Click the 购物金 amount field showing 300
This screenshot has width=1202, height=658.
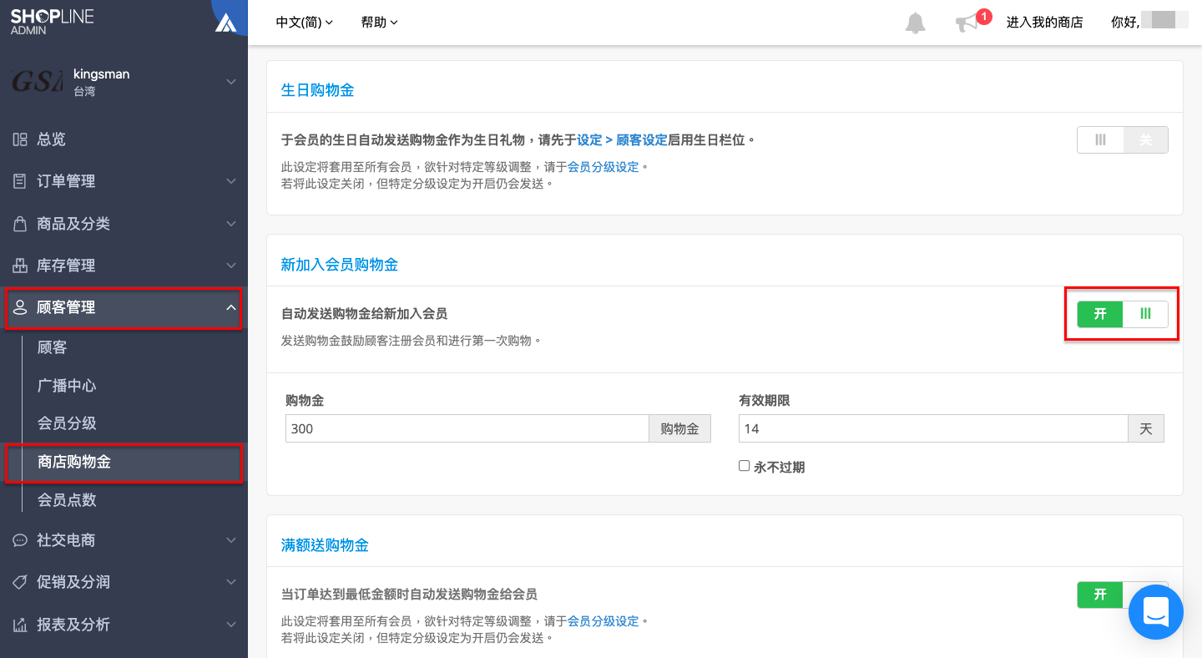[x=467, y=428]
